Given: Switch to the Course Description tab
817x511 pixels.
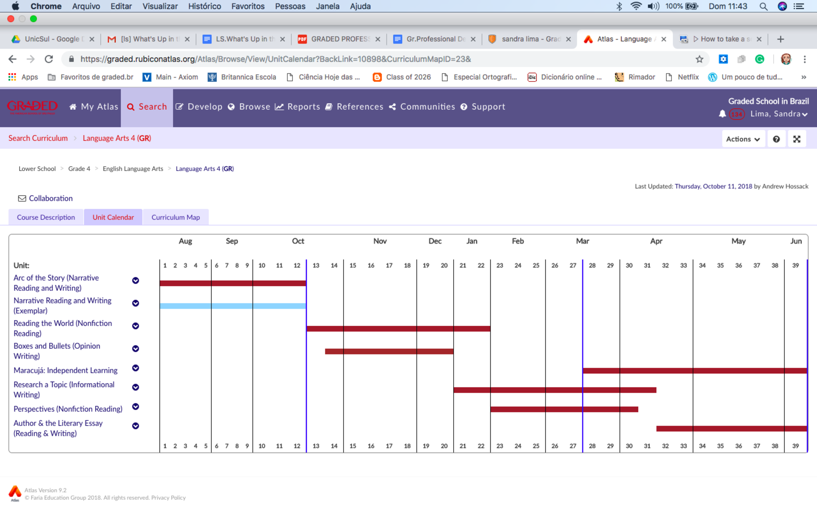Looking at the screenshot, I should 46,217.
